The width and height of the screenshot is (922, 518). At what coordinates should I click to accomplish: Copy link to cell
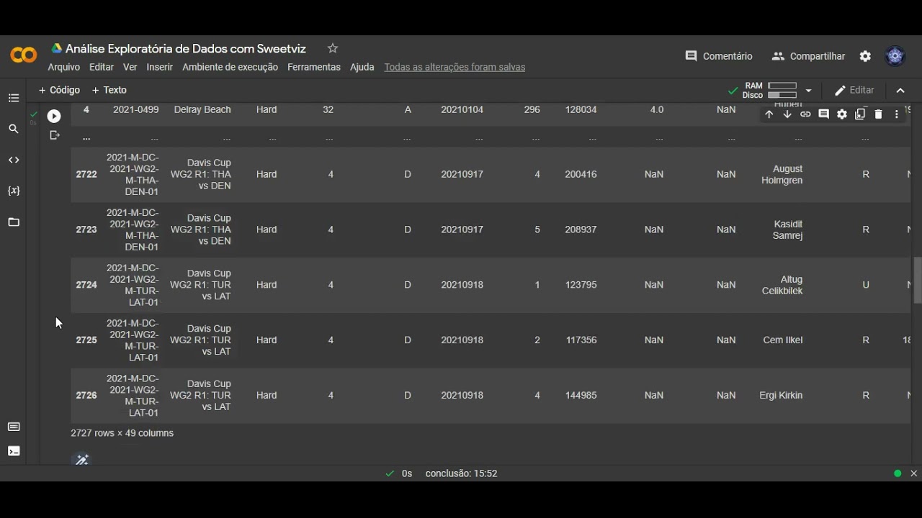(x=805, y=114)
